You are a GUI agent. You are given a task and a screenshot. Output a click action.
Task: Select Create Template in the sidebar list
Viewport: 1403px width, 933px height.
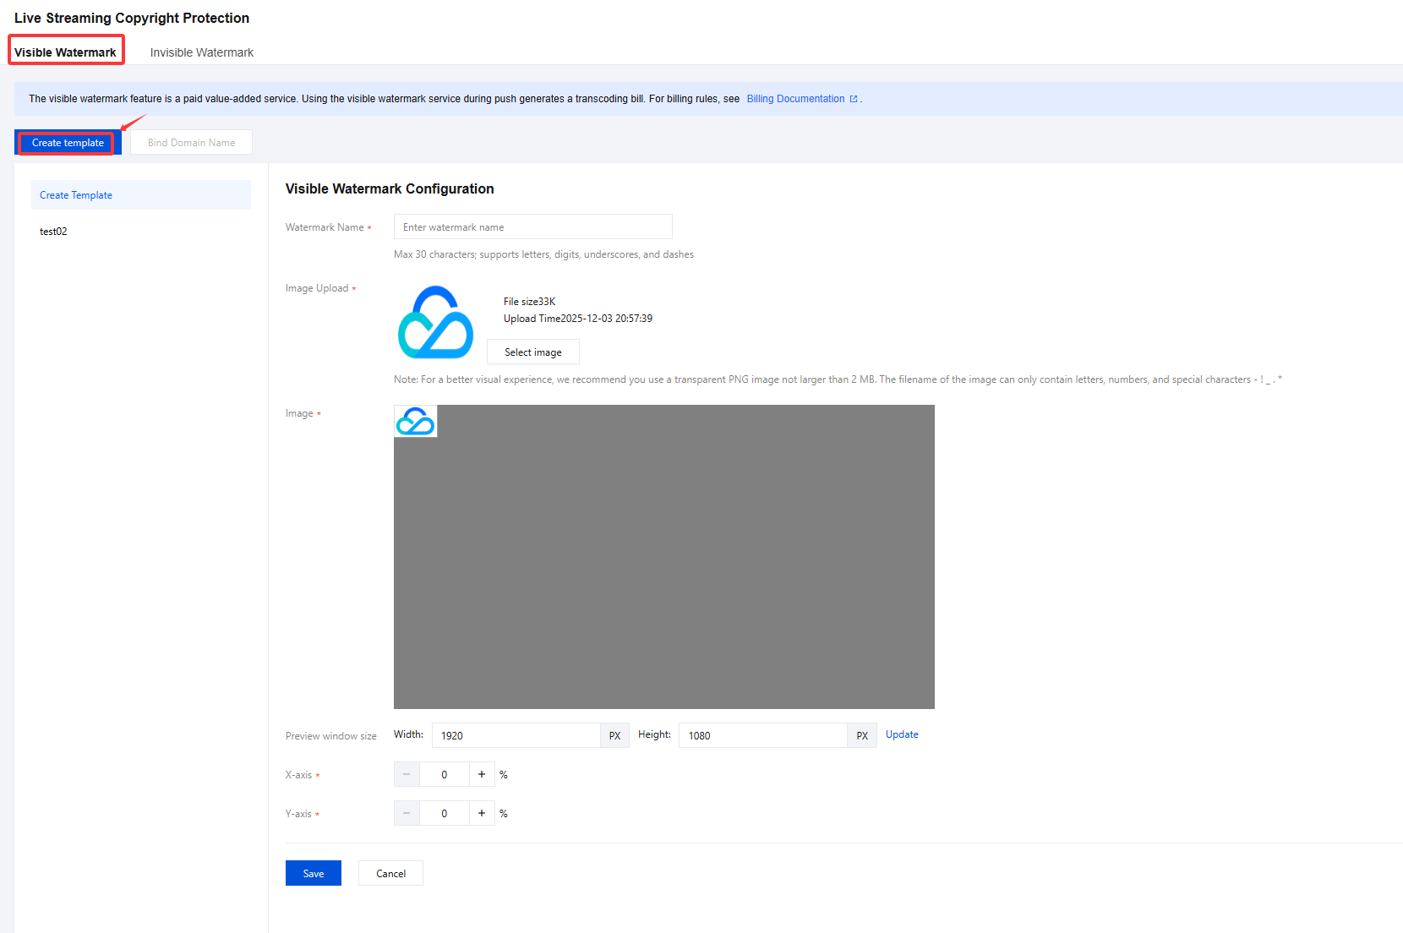(76, 195)
